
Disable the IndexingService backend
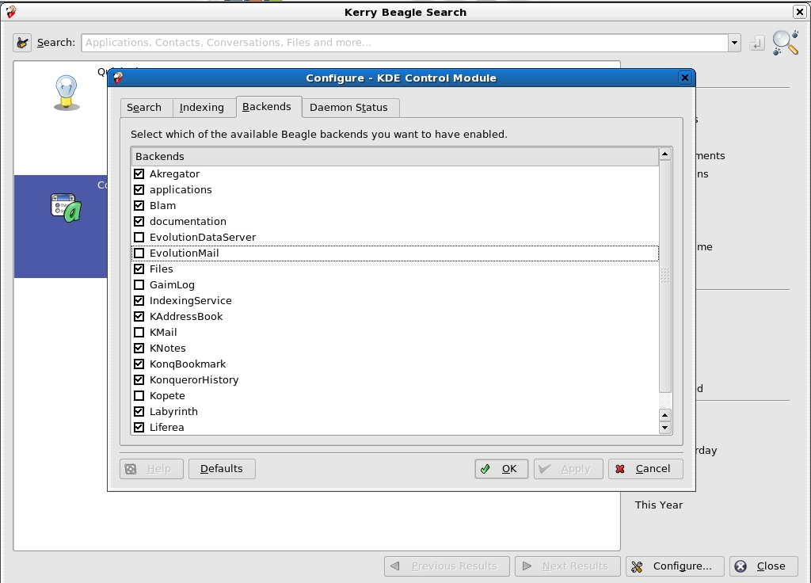coord(139,300)
